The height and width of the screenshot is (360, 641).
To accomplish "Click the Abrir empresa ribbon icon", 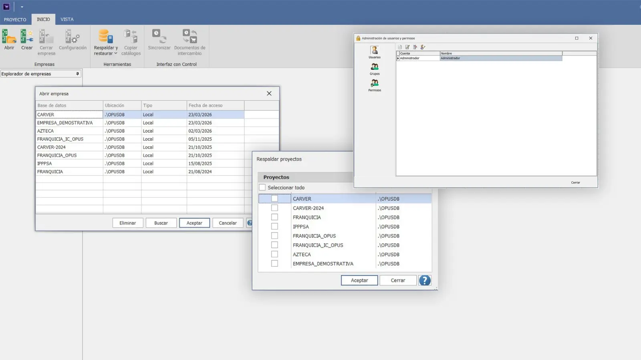I will click(9, 39).
